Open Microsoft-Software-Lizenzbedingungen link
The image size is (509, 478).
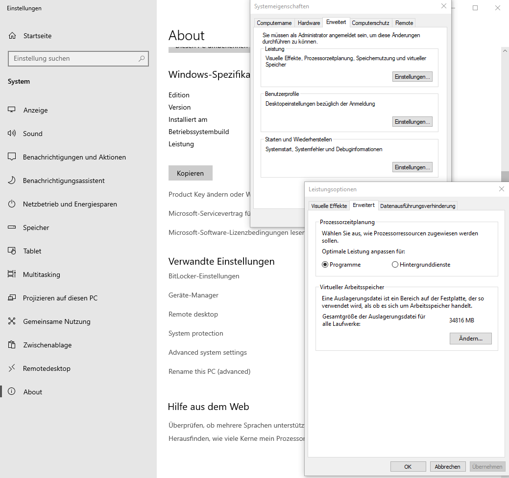tap(236, 232)
